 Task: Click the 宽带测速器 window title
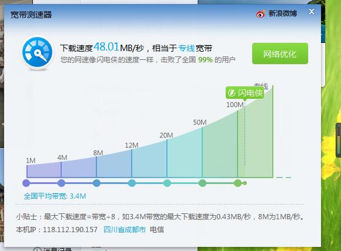(x=31, y=15)
